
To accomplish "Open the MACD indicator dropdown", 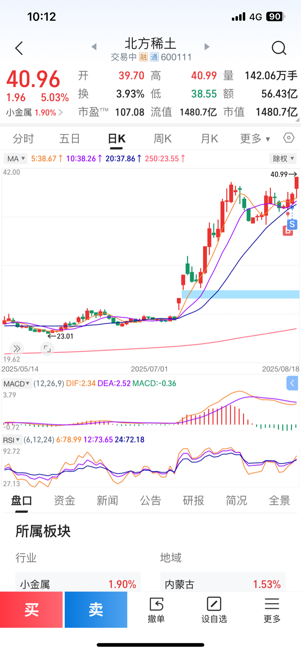I will pyautogui.click(x=17, y=384).
